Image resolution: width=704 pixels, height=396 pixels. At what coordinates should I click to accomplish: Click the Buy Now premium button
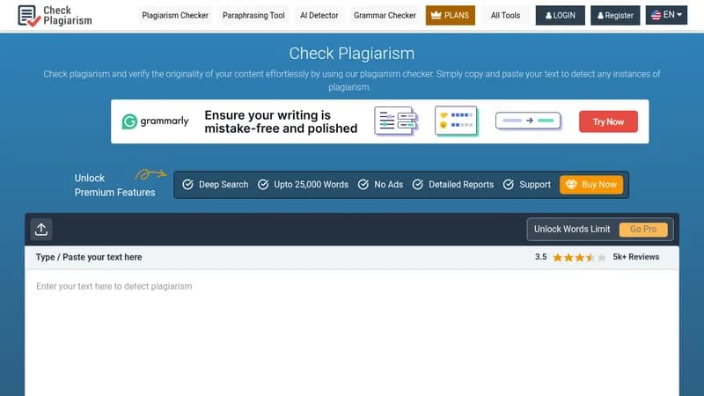(591, 185)
